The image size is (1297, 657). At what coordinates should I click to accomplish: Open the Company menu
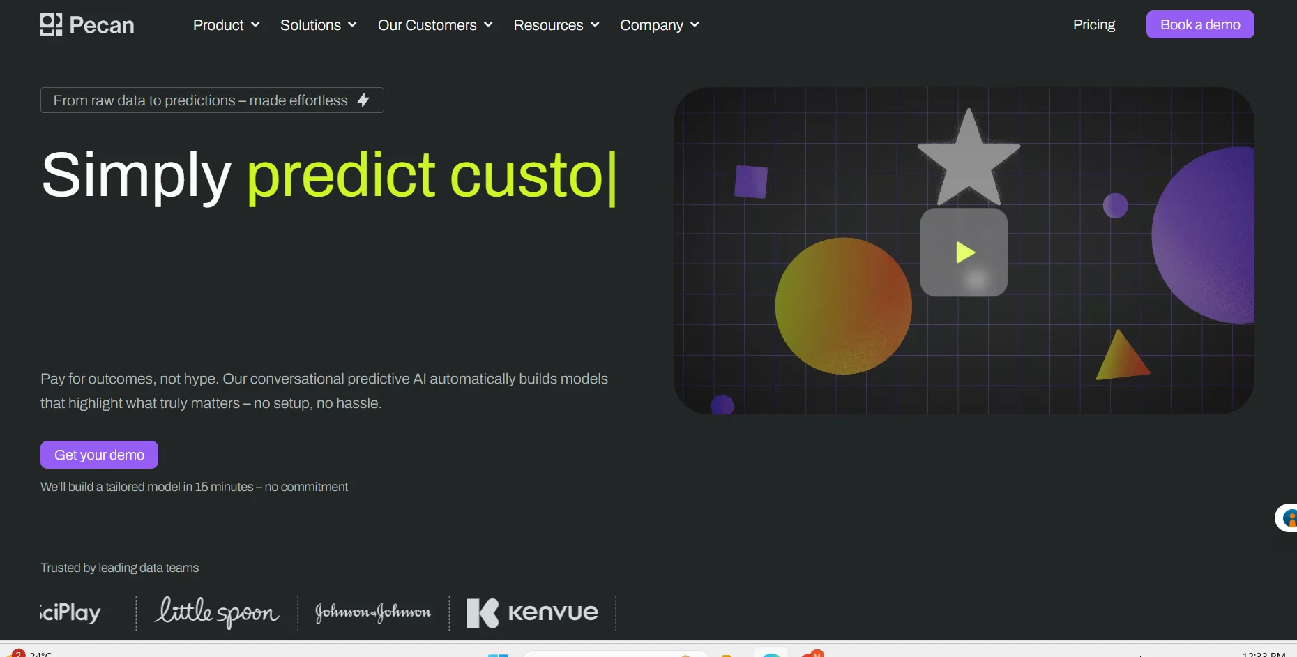659,25
